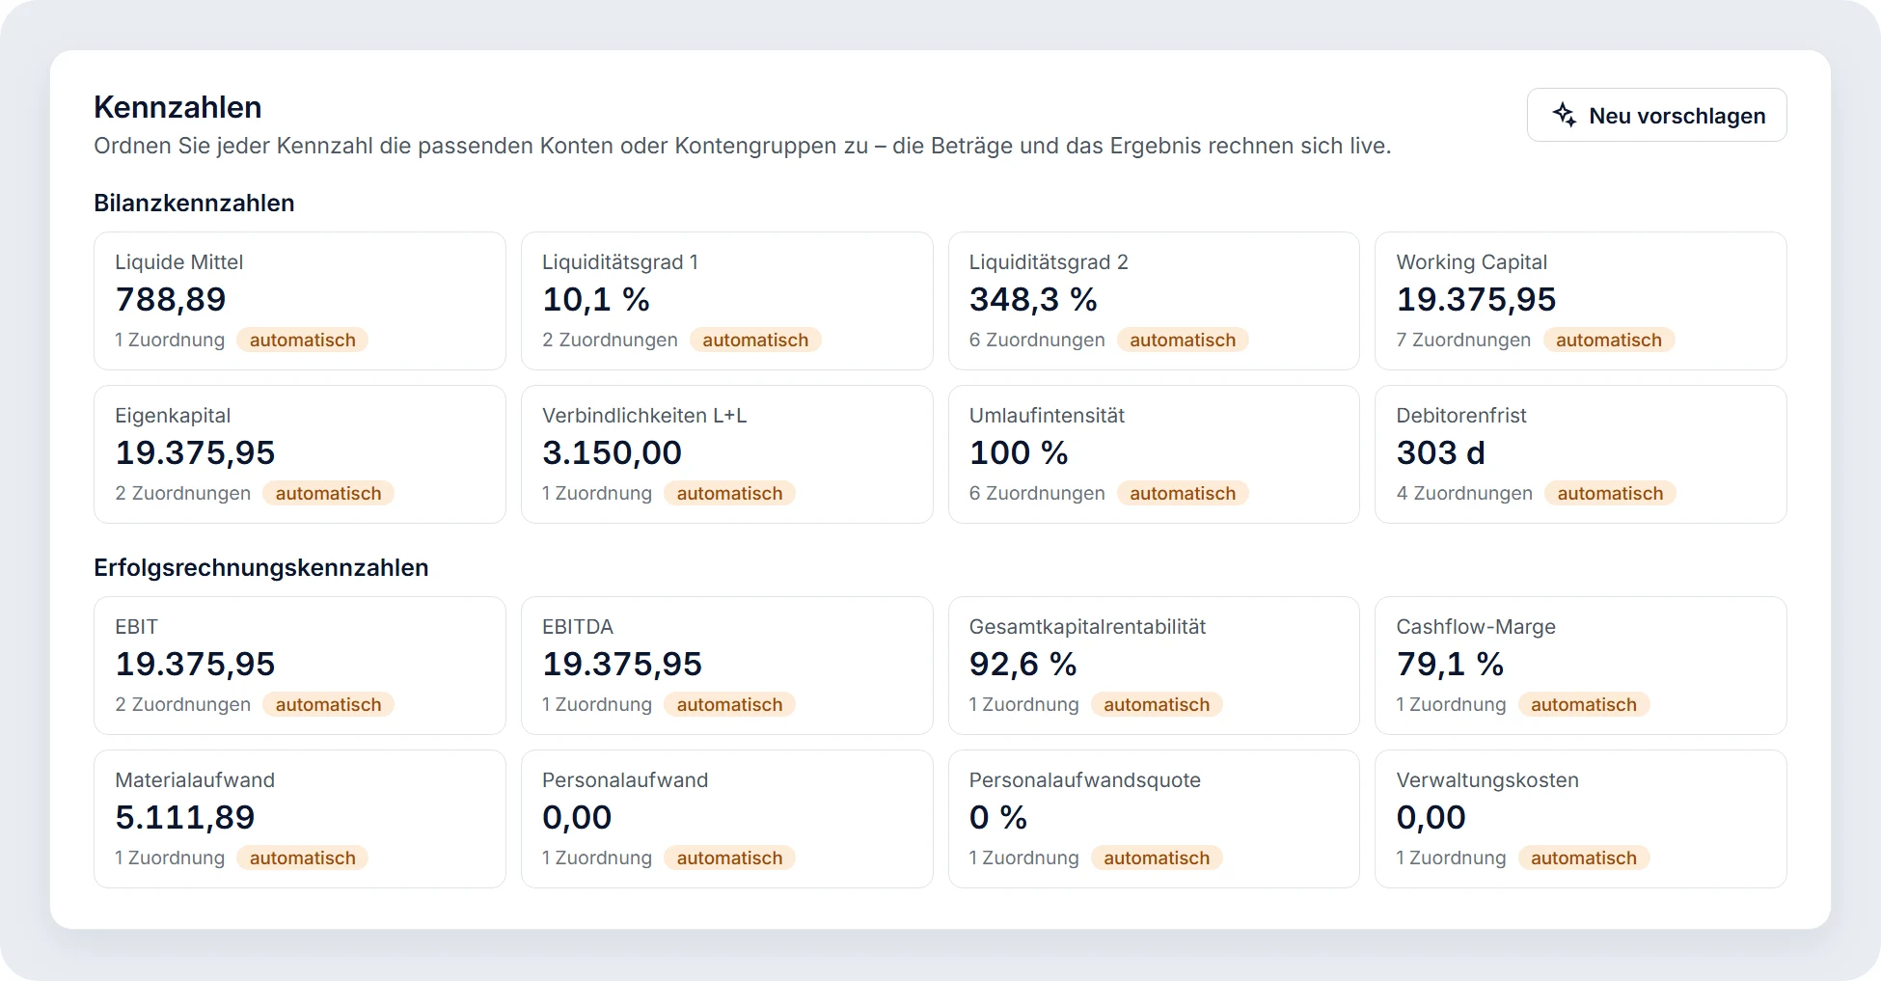The height and width of the screenshot is (981, 1881).
Task: Click the automatisch badge in EBIT card
Action: (328, 704)
